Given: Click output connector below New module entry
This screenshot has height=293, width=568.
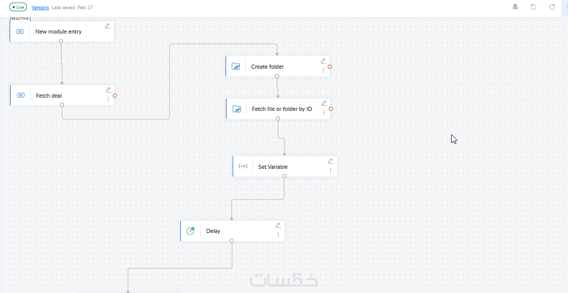Looking at the screenshot, I should [61, 41].
